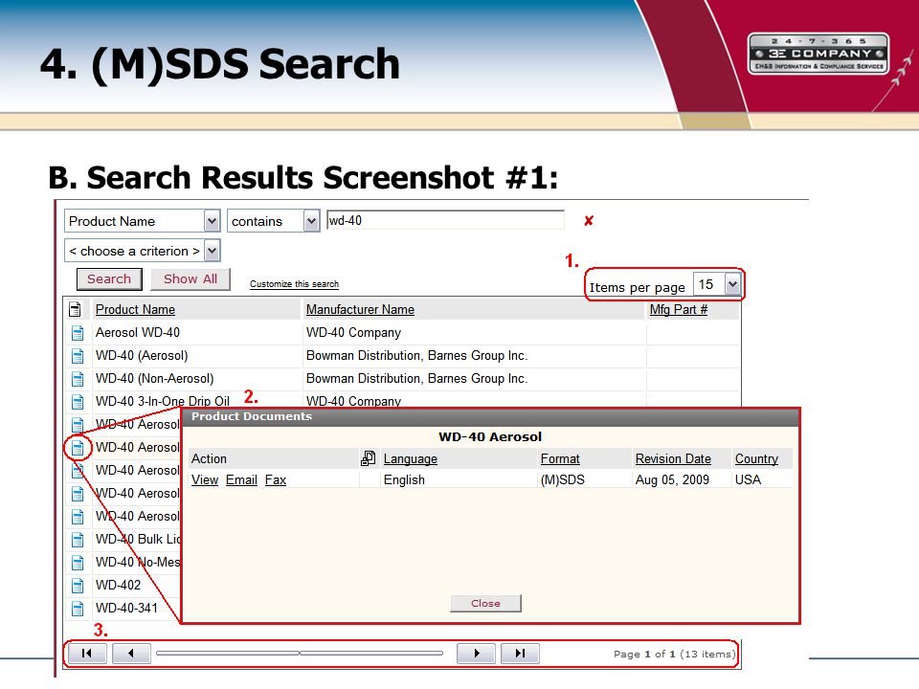Screen dimensions: 919x689
Task: Click the language column icon in Product Documents
Action: point(368,458)
